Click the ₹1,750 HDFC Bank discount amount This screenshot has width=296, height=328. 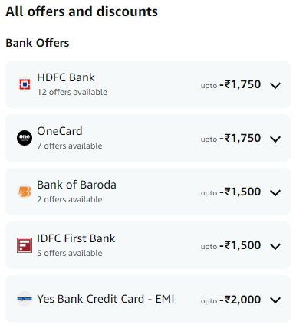tap(240, 84)
